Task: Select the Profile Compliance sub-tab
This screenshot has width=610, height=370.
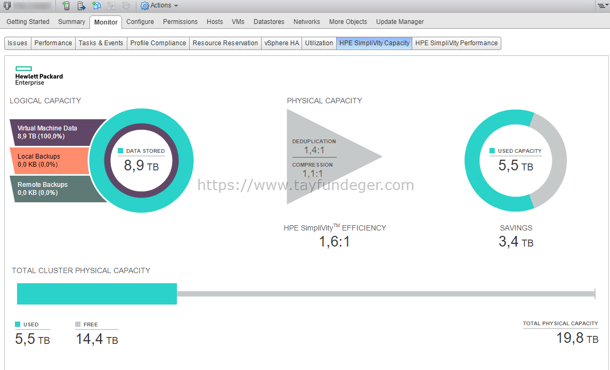Action: [158, 43]
